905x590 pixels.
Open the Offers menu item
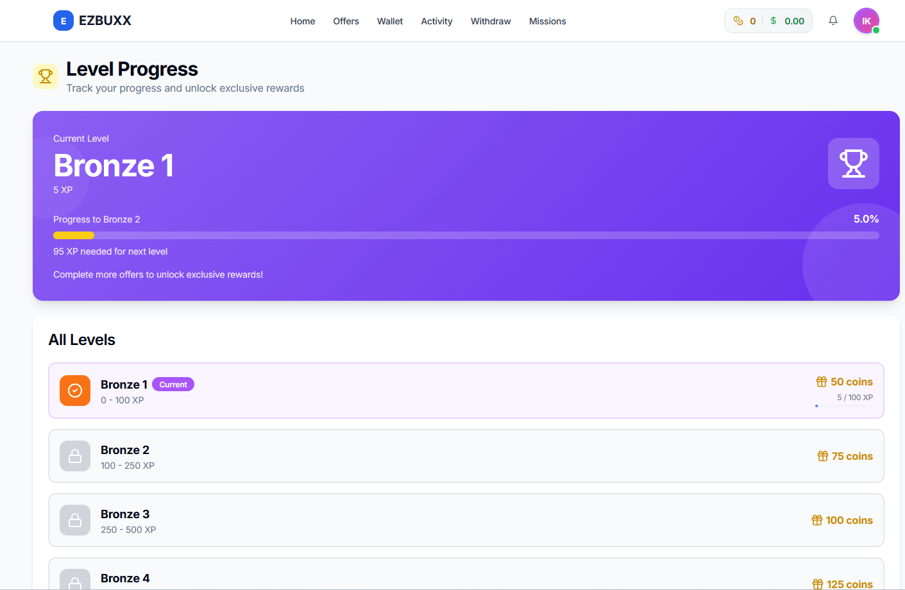coord(346,21)
